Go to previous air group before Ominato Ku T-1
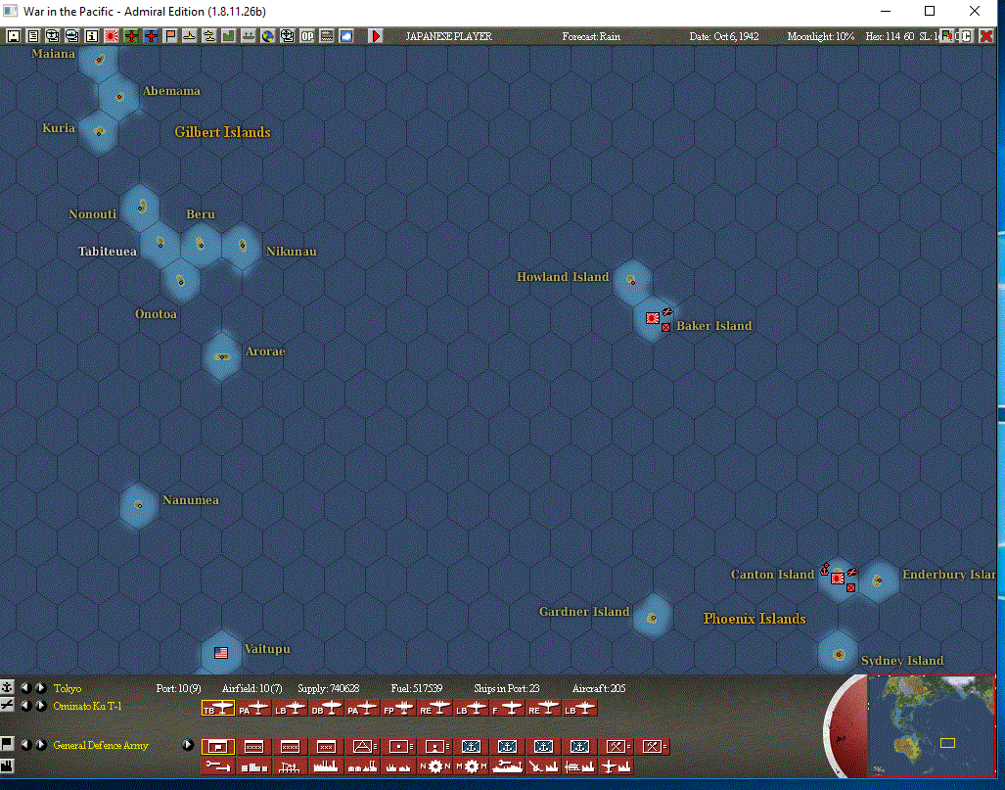The height and width of the screenshot is (790, 1005). (x=25, y=706)
